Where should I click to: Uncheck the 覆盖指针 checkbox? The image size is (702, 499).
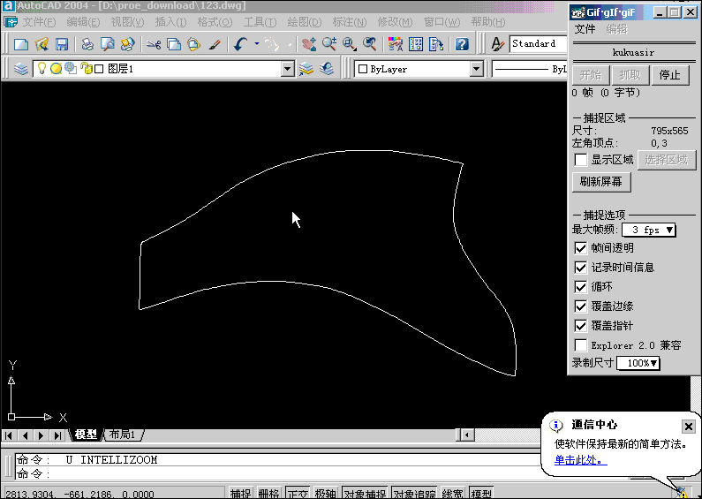[581, 326]
